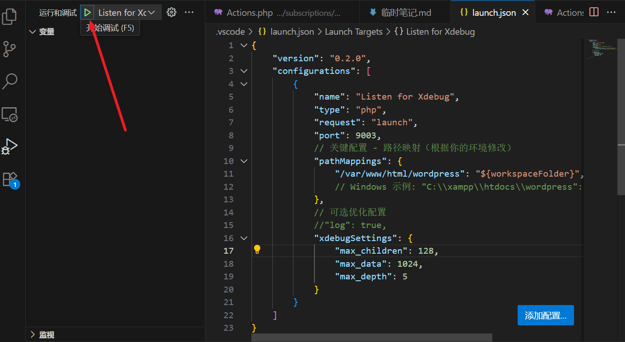Click the max_children value 128

(x=426, y=251)
